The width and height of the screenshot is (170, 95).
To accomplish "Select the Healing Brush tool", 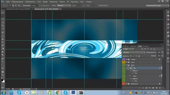I will point(3,32).
